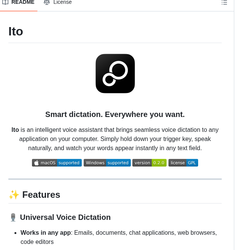
Task: Click the bold Ito word in description
Action: point(15,130)
